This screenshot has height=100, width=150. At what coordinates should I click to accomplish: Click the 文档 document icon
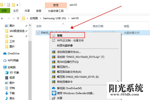(7, 88)
